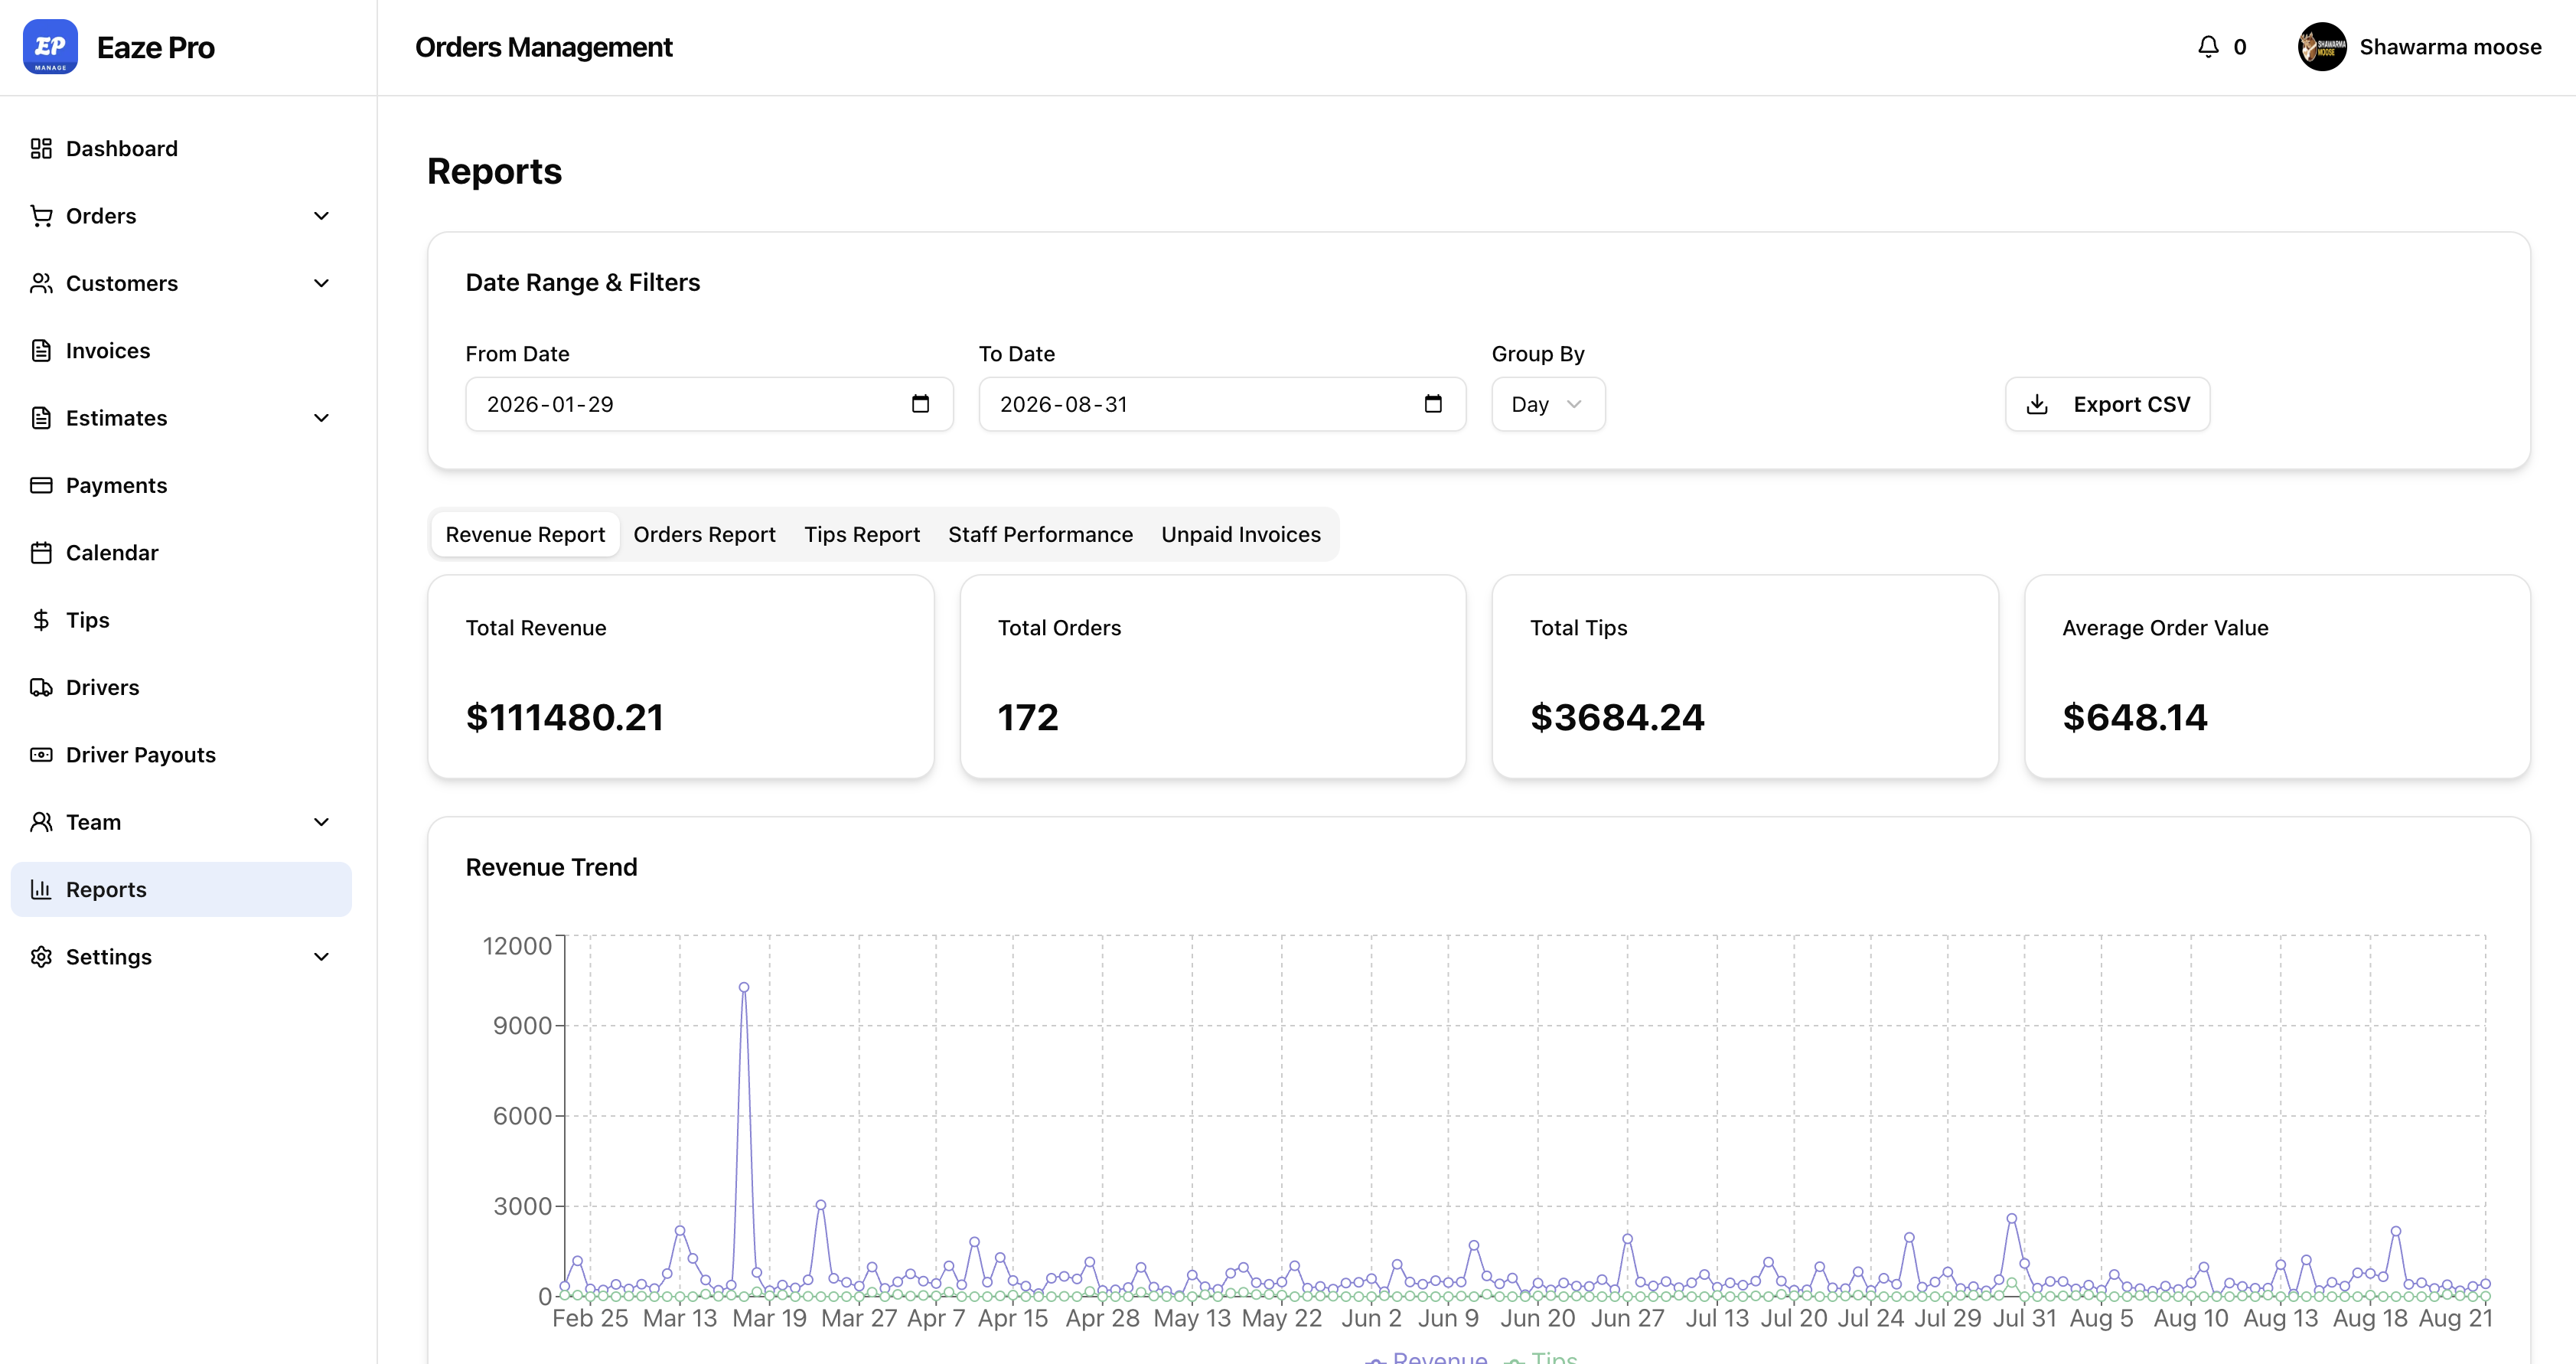The width and height of the screenshot is (2576, 1364).
Task: Open Driver Payouts page label
Action: [x=141, y=755]
